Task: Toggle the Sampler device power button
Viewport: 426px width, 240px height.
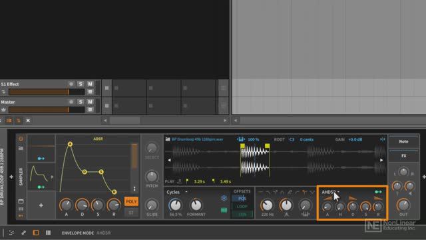Action: pyautogui.click(x=21, y=139)
